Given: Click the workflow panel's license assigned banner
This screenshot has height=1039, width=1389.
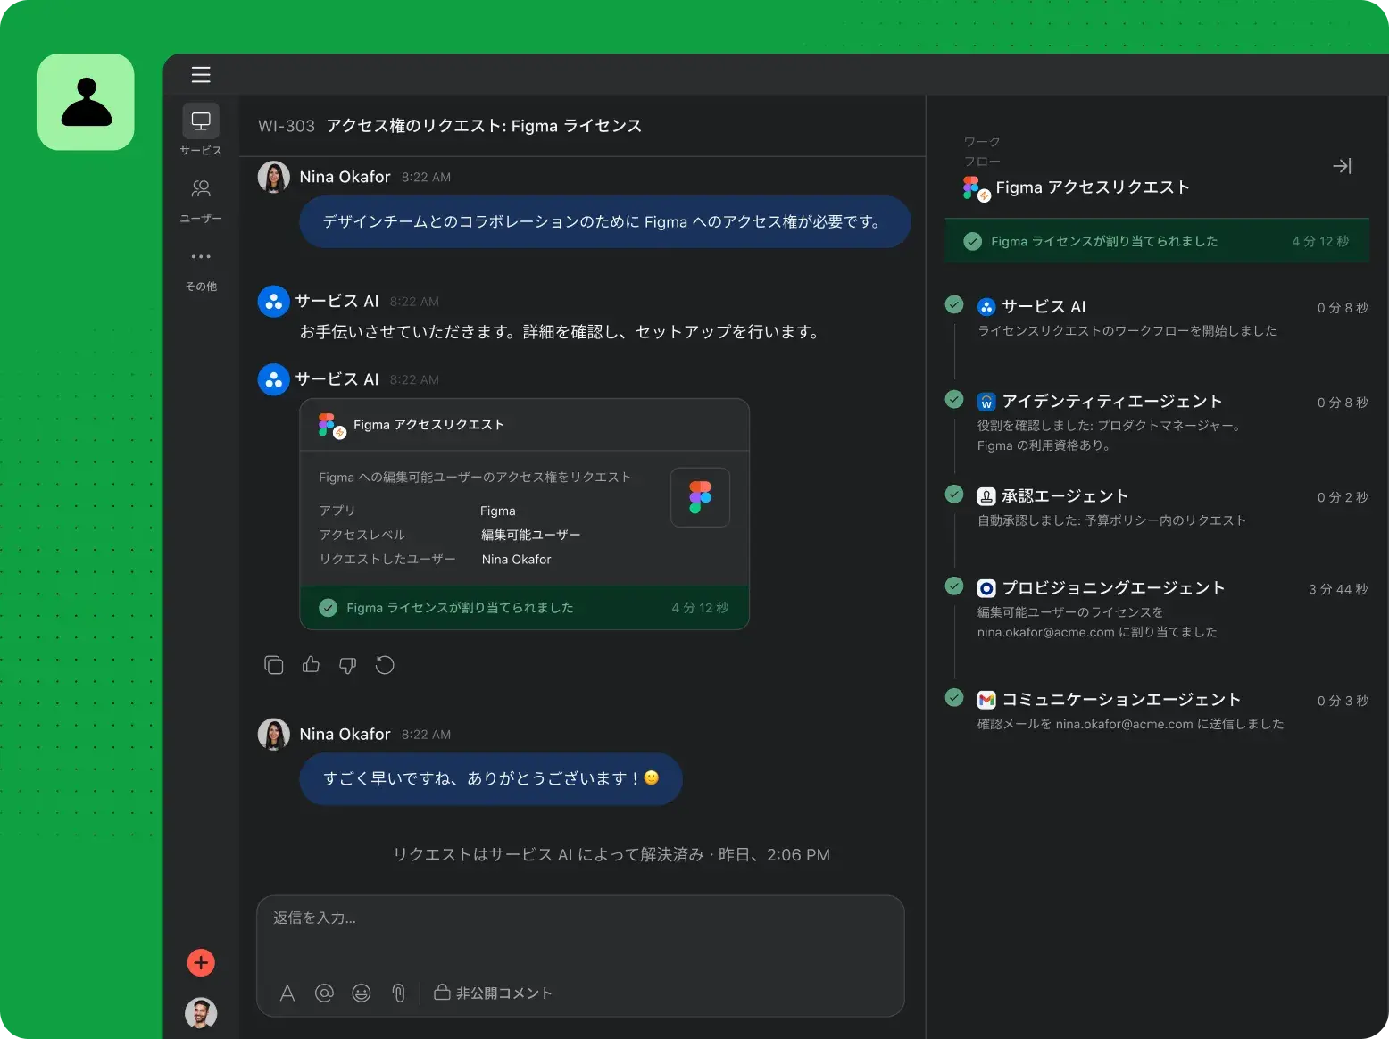Looking at the screenshot, I should click(1157, 241).
